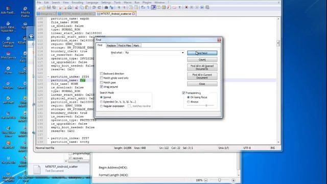Image resolution: width=327 pixels, height=184 pixels.
Task: Click the Record Macro toolbar icon
Action: pos(186,7)
